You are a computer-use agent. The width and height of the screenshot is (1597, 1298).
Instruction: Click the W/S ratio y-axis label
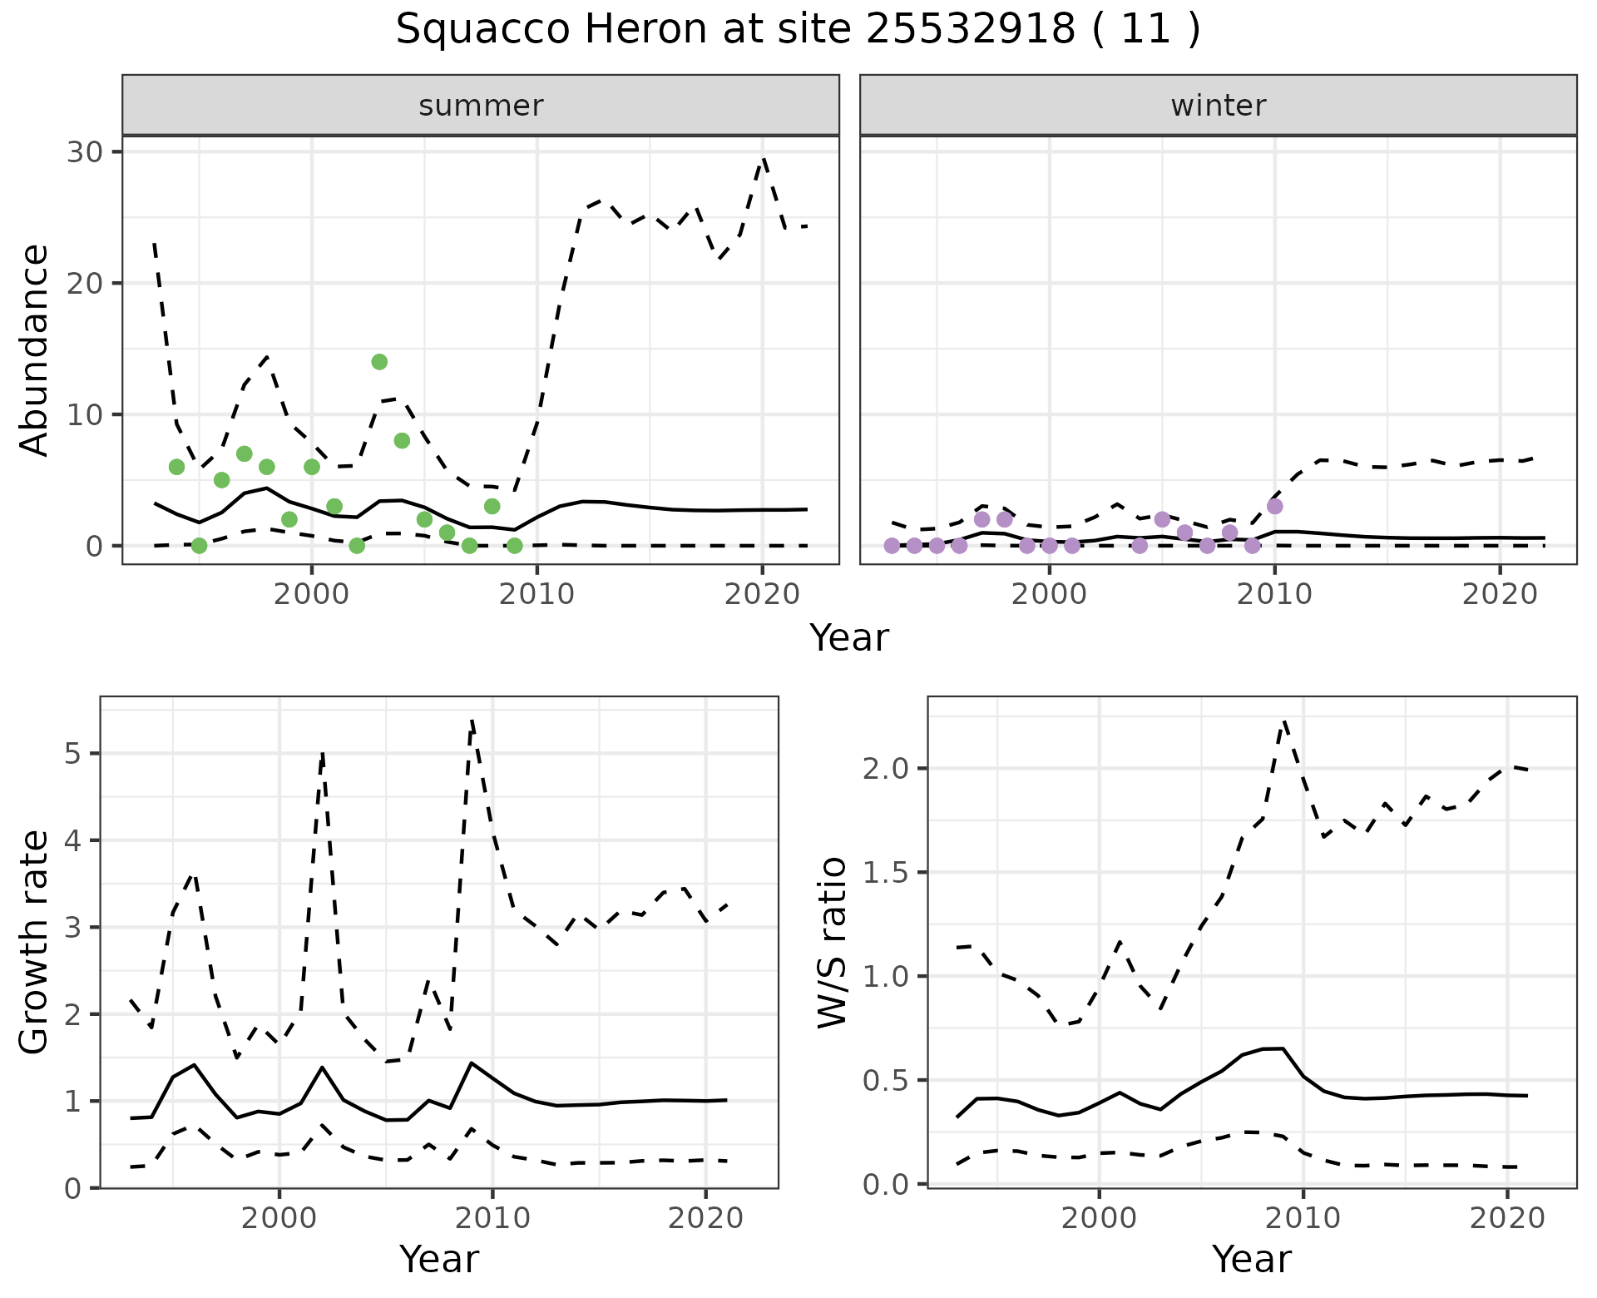tap(832, 942)
